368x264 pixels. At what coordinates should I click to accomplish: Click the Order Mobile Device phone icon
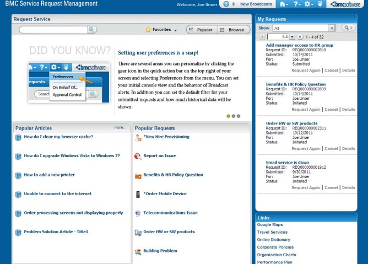click(138, 194)
